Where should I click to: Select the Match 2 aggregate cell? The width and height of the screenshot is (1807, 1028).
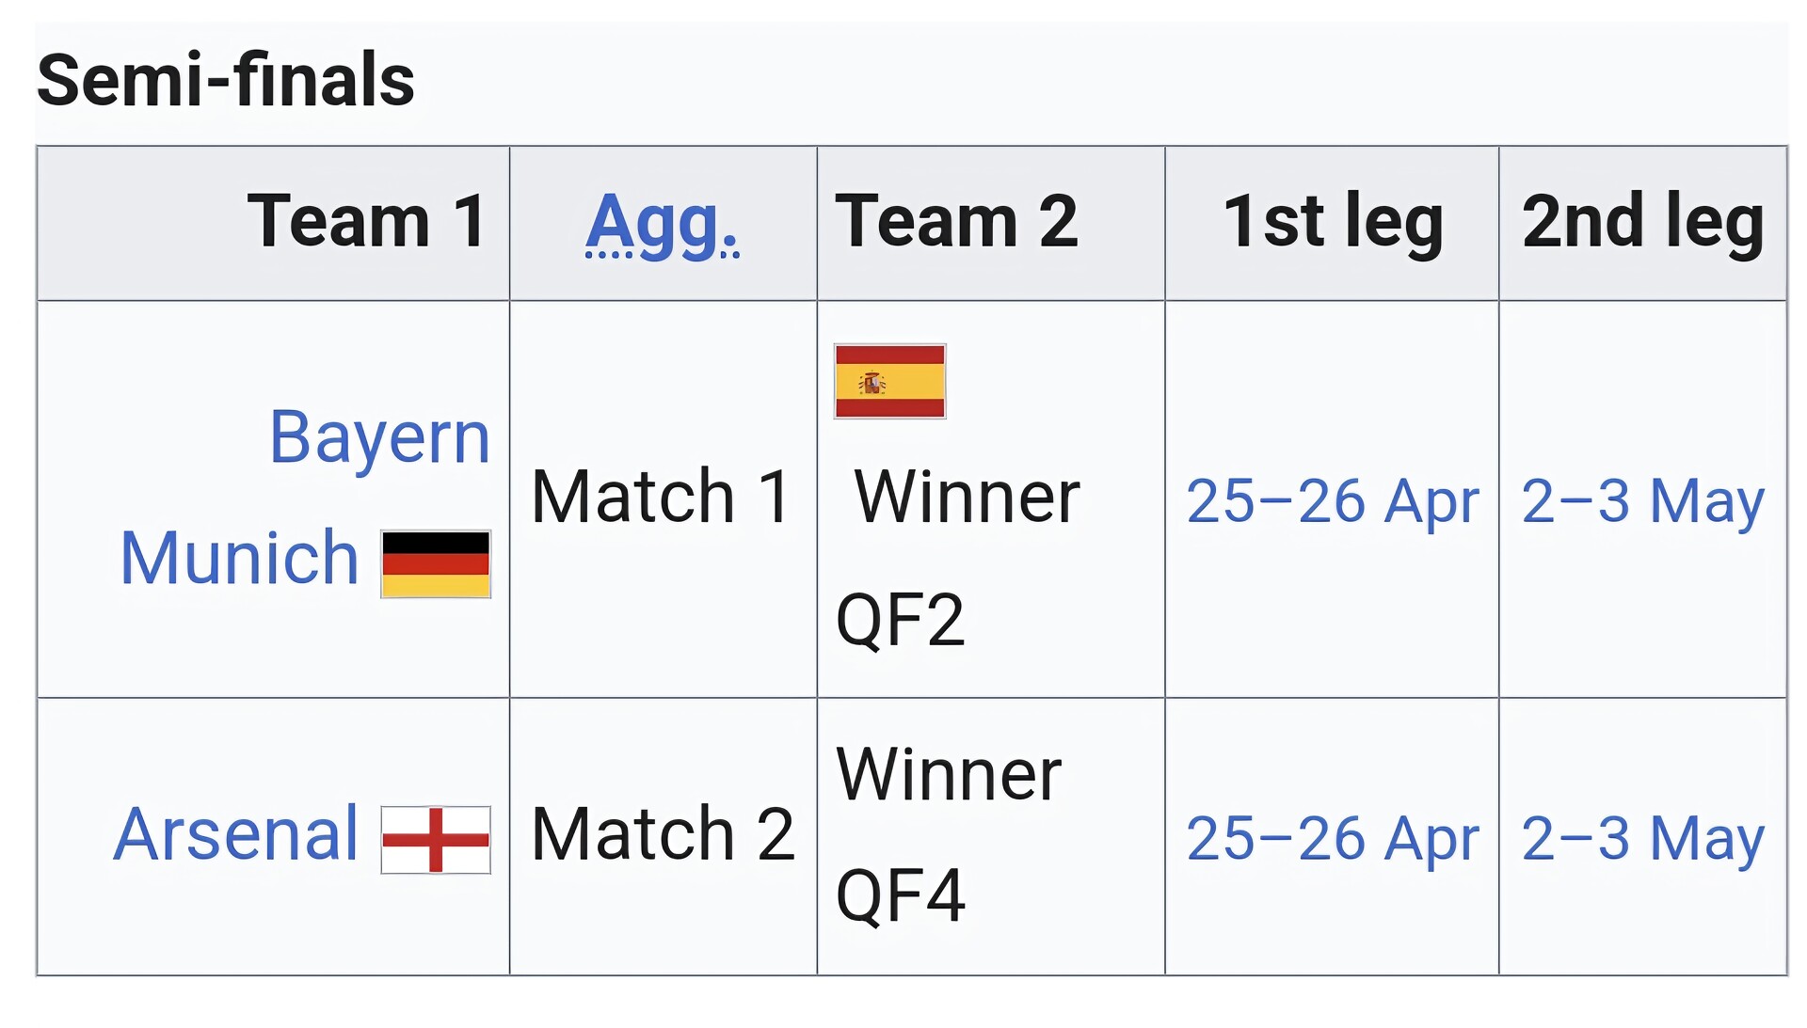pos(662,834)
